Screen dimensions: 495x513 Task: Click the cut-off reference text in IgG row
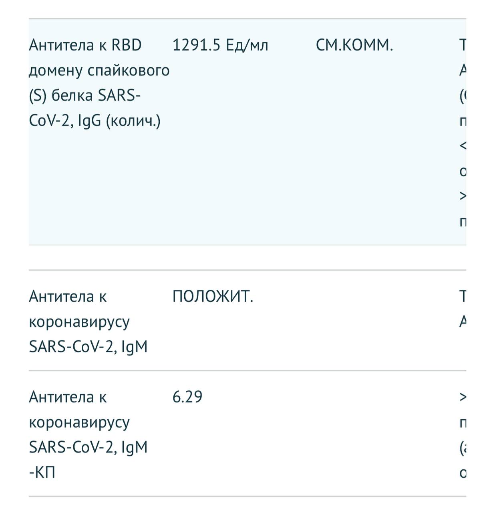[463, 133]
